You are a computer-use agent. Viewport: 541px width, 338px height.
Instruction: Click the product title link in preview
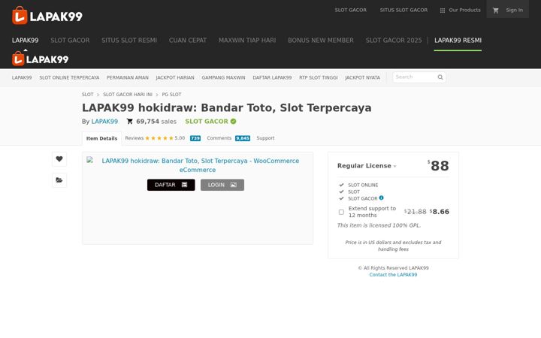[x=200, y=165]
